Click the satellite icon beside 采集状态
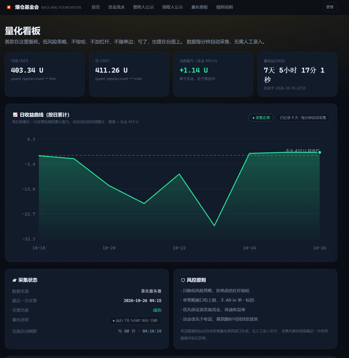 (x=14, y=280)
